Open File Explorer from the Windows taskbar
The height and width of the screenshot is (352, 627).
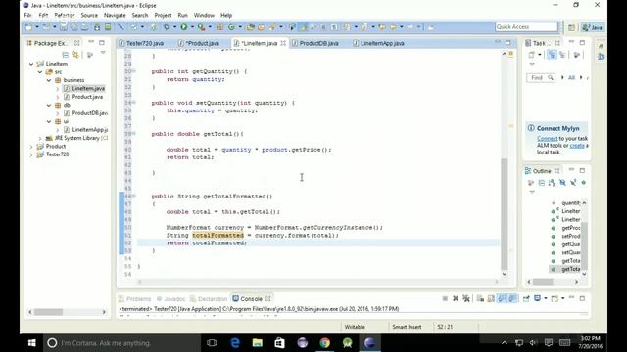[x=257, y=343]
